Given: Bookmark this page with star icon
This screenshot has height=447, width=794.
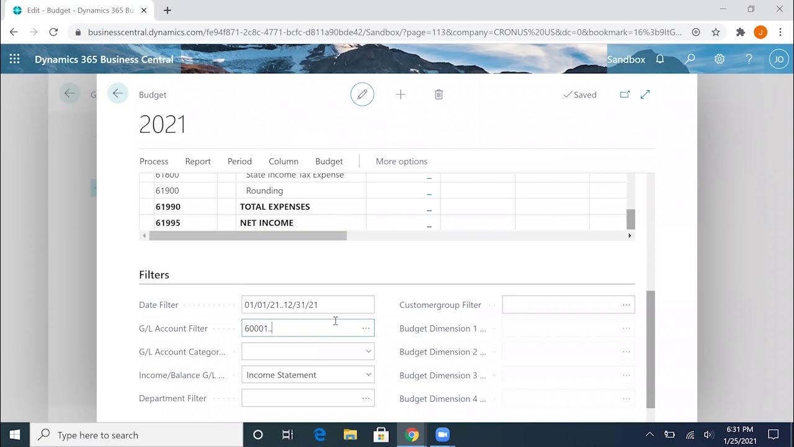Looking at the screenshot, I should [x=716, y=32].
